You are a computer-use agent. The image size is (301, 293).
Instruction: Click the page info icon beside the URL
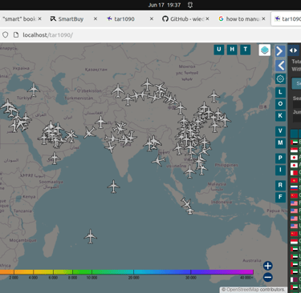tap(16, 35)
